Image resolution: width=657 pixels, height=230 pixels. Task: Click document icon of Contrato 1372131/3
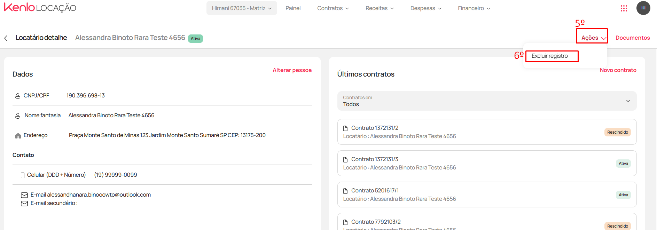click(345, 159)
